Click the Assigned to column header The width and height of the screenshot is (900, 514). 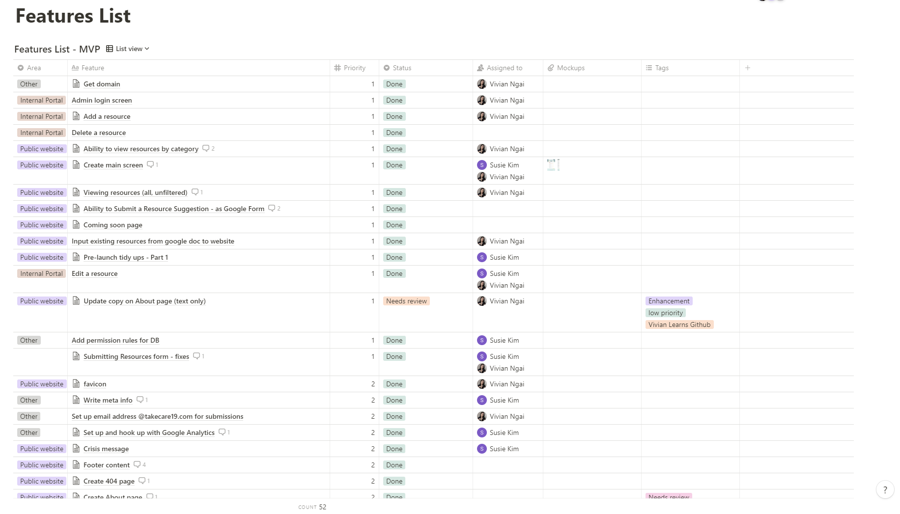point(504,68)
